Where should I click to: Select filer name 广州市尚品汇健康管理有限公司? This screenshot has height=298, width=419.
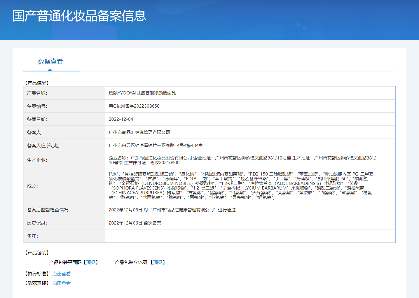click(139, 132)
